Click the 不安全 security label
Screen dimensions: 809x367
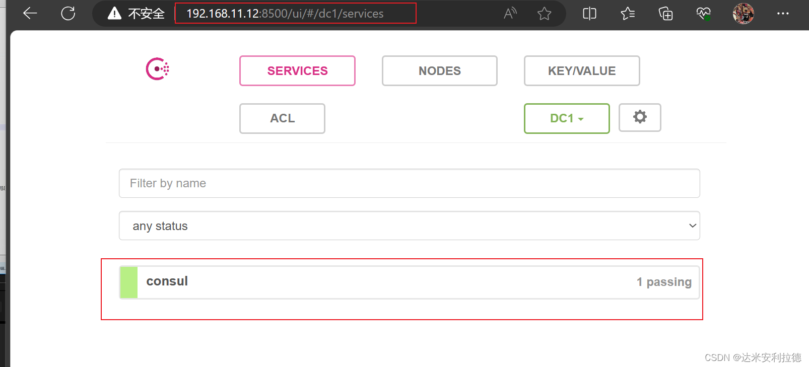click(x=146, y=14)
